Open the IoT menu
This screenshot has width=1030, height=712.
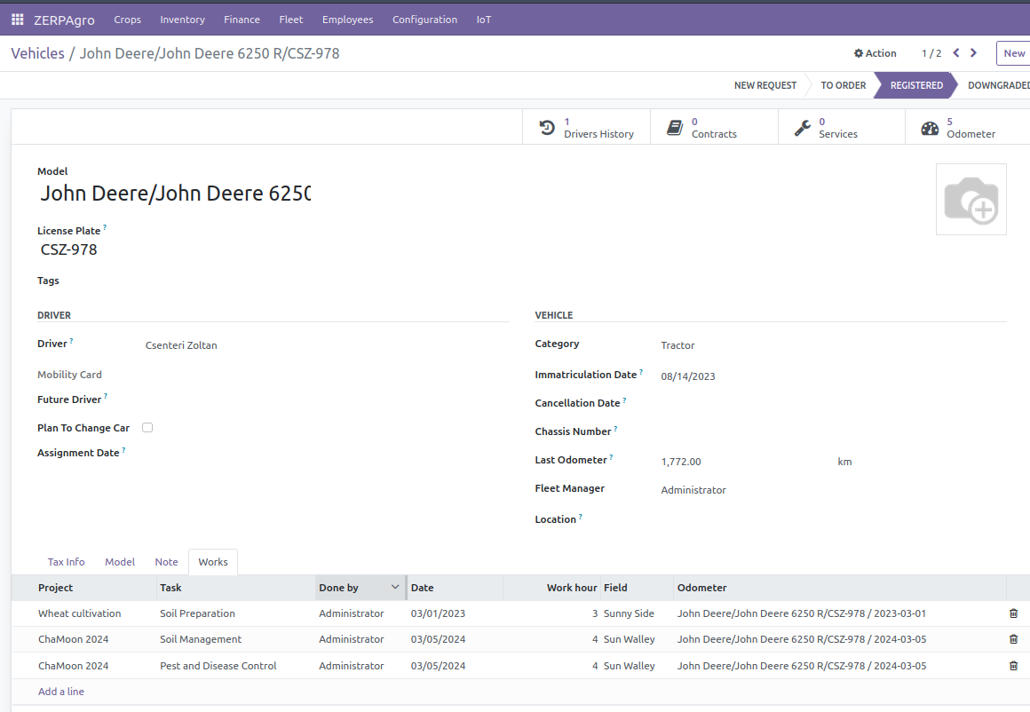[483, 20]
